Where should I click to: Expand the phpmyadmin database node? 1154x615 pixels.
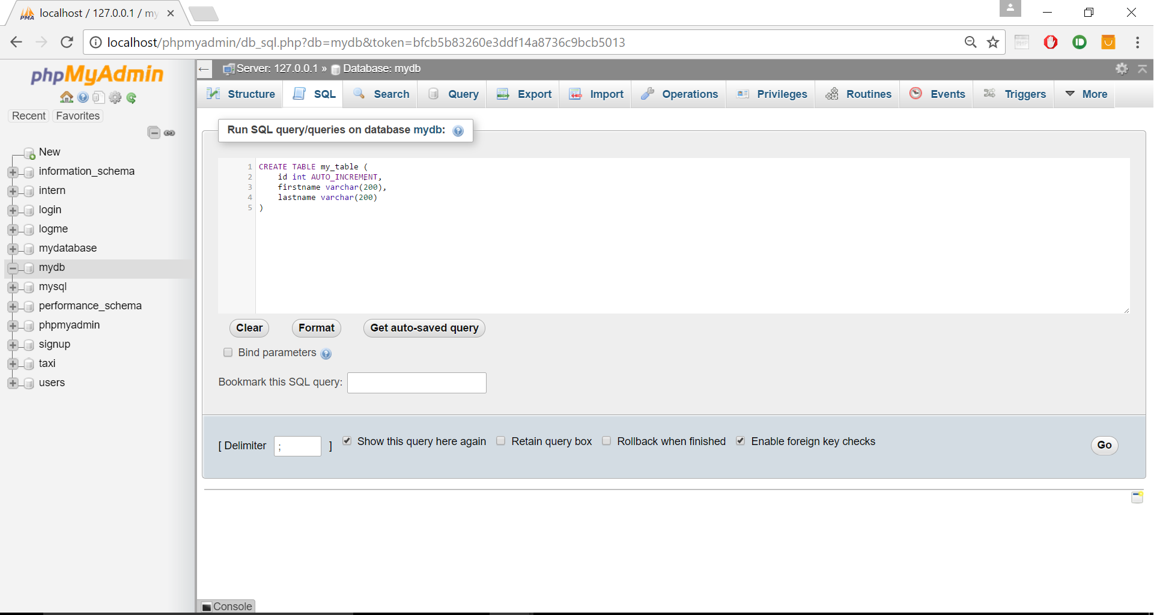[13, 326]
